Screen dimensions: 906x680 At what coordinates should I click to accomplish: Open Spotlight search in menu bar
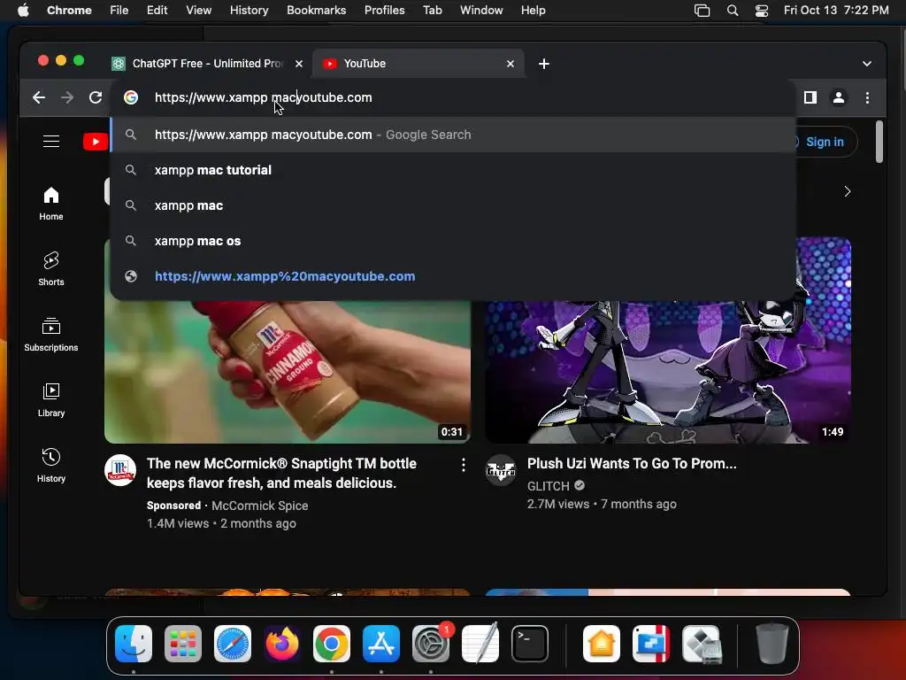tap(732, 11)
